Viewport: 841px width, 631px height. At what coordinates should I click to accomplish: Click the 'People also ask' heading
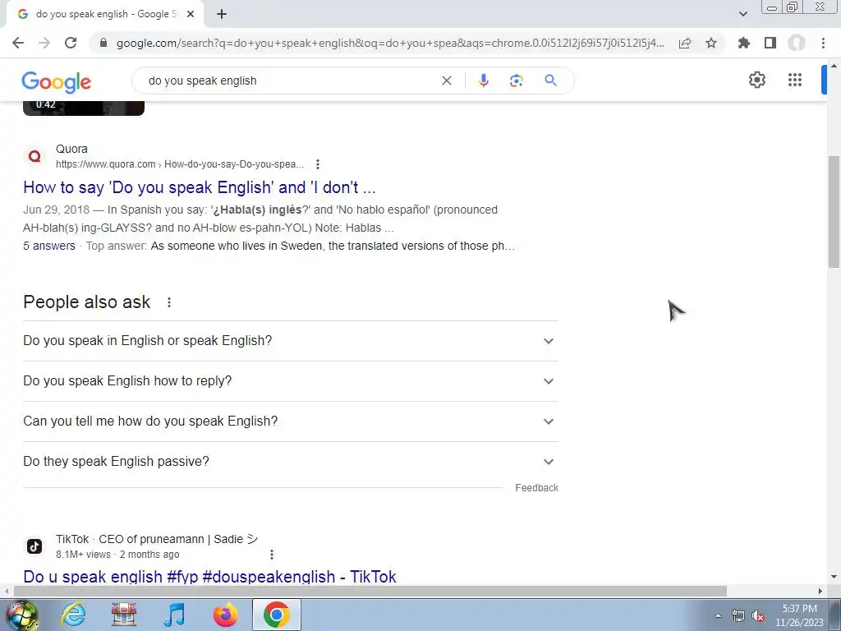(x=87, y=302)
